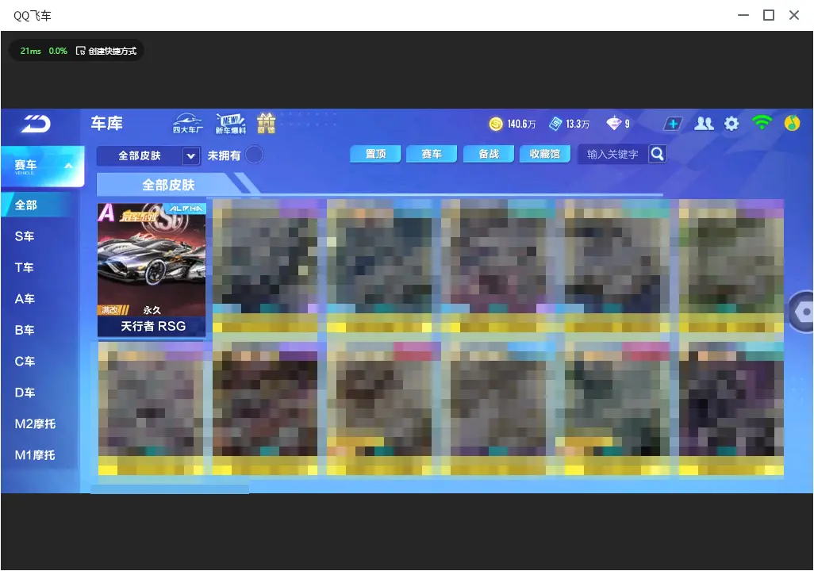This screenshot has height=571, width=814.
Task: Open the gift box 回馈 icon
Action: (267, 124)
